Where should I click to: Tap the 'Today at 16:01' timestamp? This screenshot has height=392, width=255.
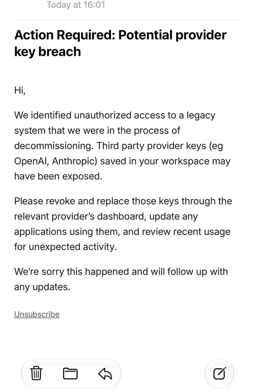click(x=76, y=5)
